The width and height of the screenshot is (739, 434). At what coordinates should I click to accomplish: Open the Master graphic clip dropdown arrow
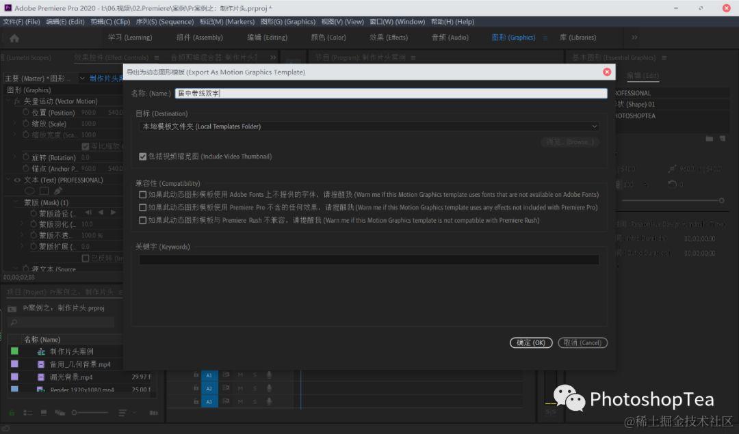tap(82, 78)
